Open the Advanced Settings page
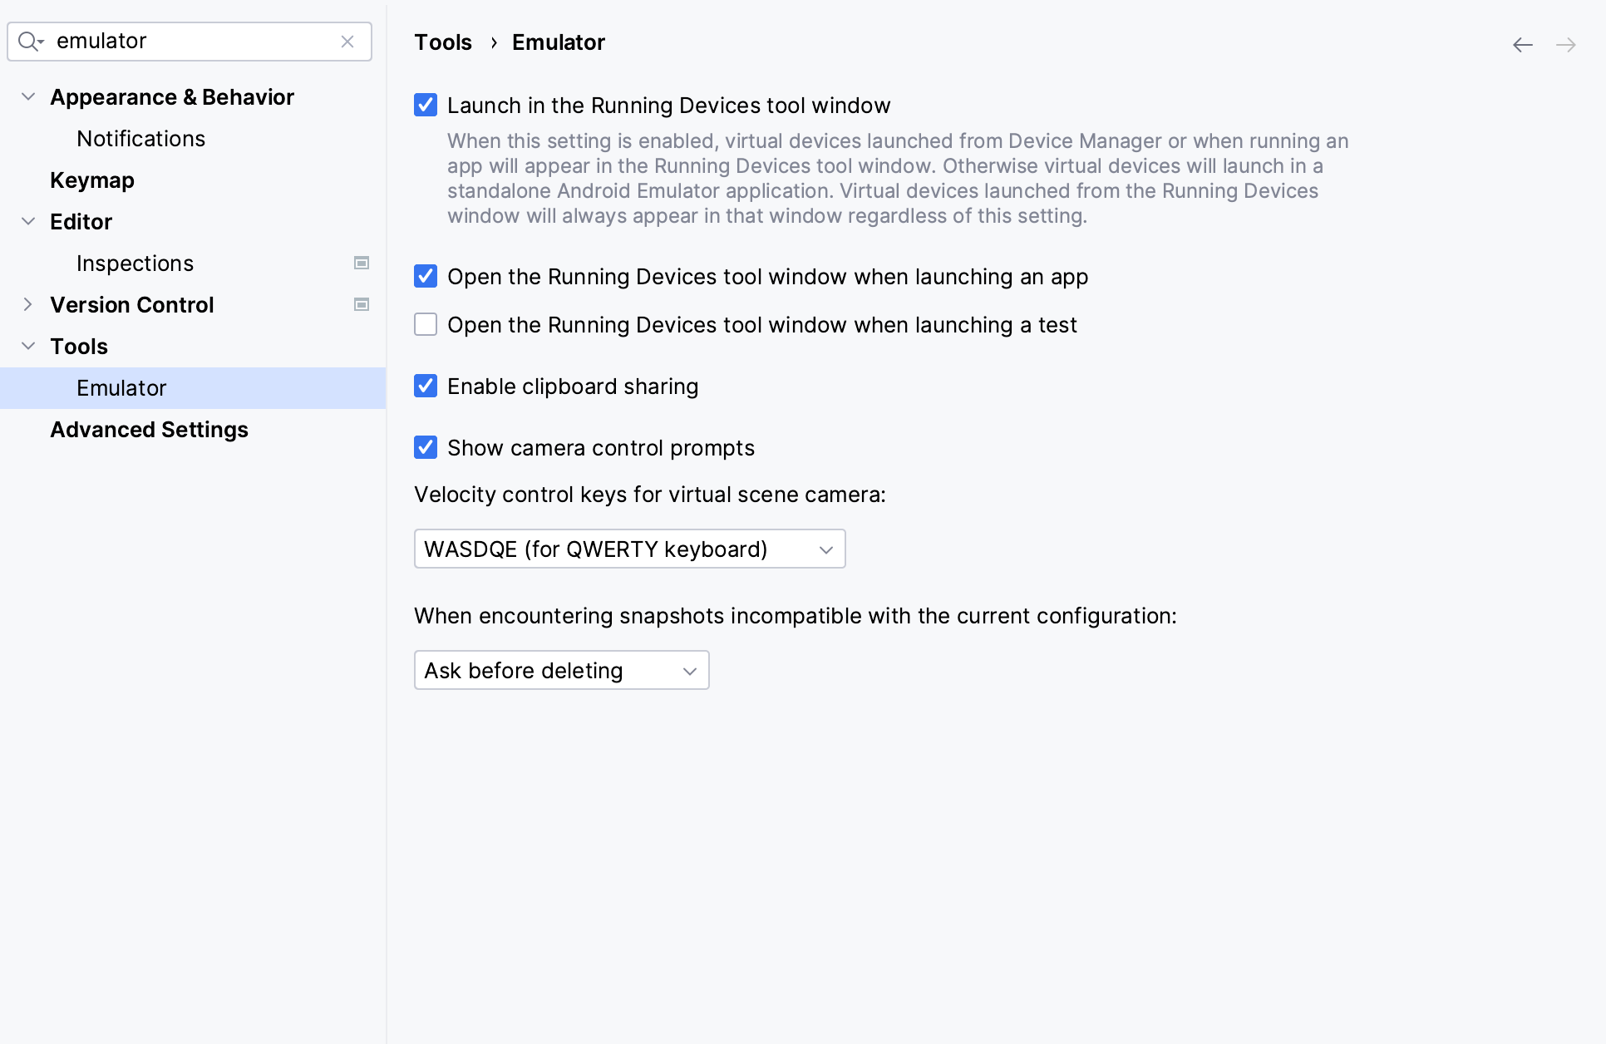The height and width of the screenshot is (1044, 1606). click(149, 430)
